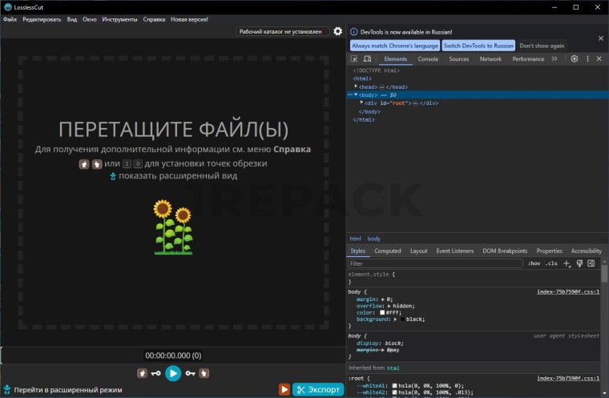This screenshot has width=609, height=398.
Task: Open the DevTools settings gear
Action: [x=575, y=58]
